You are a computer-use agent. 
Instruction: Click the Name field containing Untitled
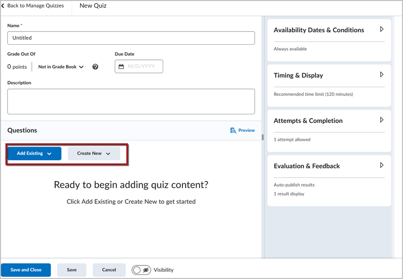pos(131,38)
